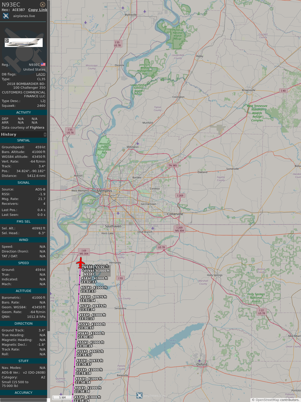
Task: Click the track label 456 kt 23:01:54
Action: (x=93, y=298)
